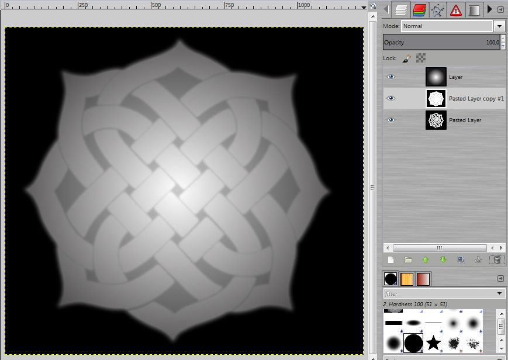This screenshot has height=360, width=508.
Task: Create a new layer group
Action: click(408, 259)
